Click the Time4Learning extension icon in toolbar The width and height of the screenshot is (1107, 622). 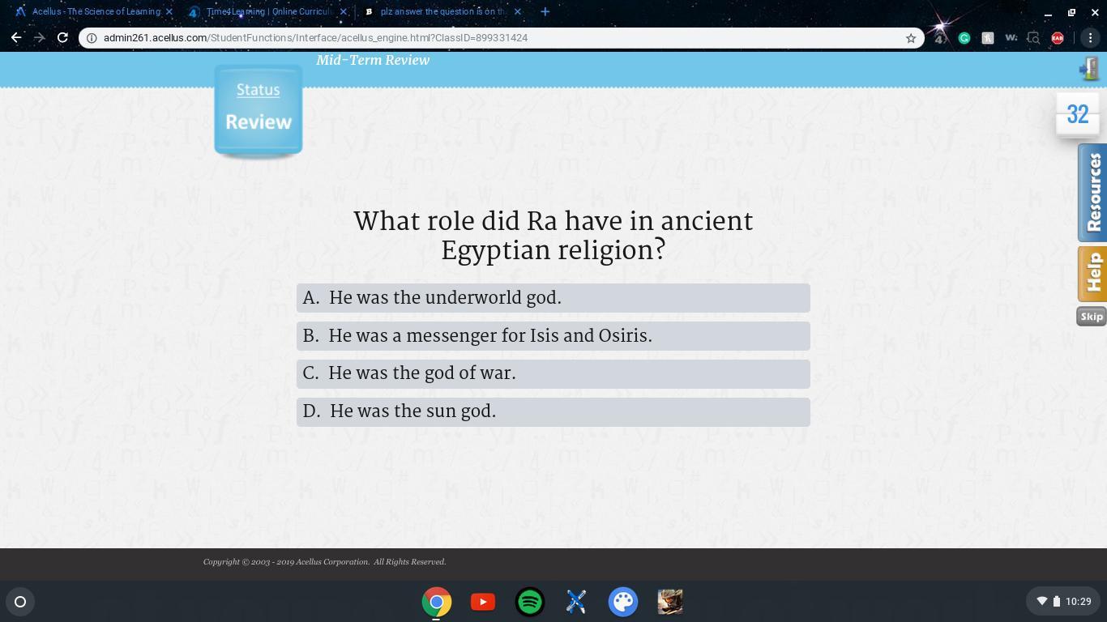tap(941, 38)
